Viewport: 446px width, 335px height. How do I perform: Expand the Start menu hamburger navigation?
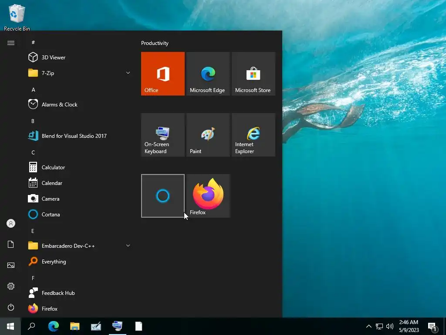pos(11,43)
